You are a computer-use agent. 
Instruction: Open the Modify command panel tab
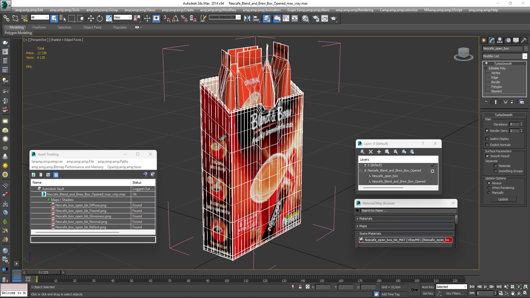pos(492,40)
